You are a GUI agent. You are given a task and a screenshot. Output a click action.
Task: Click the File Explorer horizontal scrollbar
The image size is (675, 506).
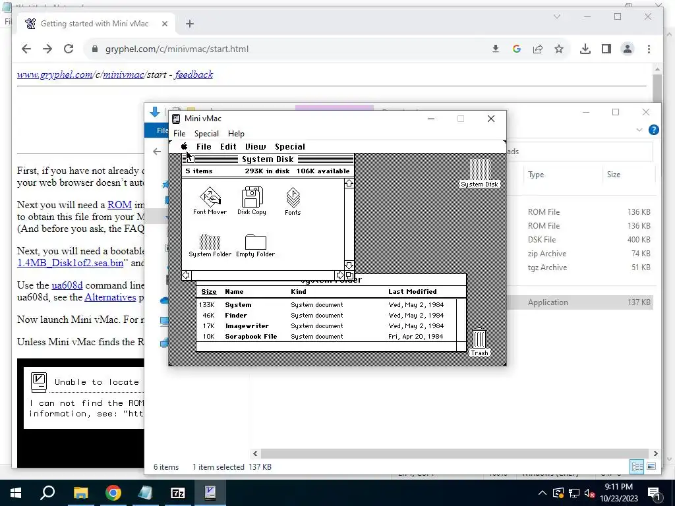pos(455,453)
